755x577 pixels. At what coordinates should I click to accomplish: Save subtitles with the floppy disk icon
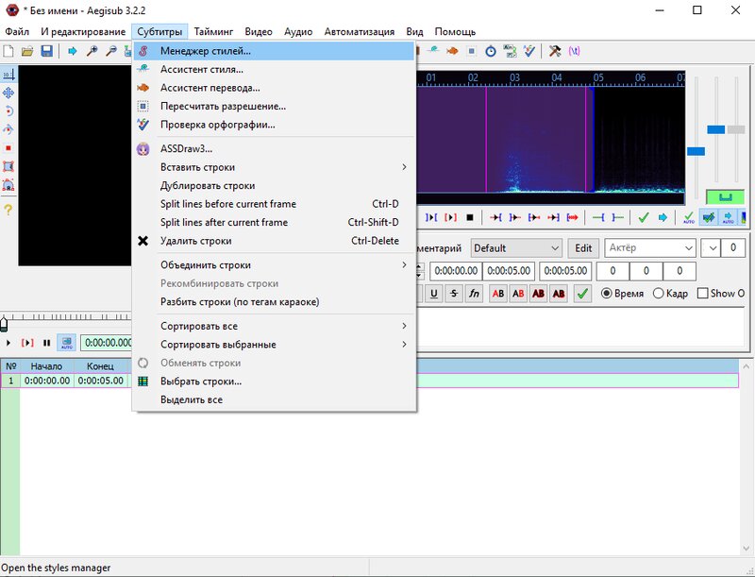(46, 51)
